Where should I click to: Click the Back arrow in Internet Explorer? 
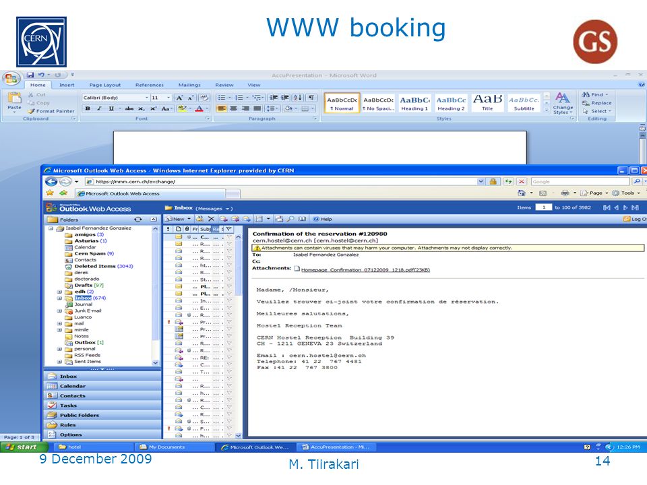coord(51,181)
